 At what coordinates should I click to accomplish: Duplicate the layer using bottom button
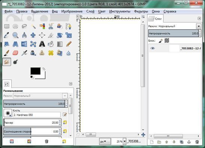(x=181, y=142)
